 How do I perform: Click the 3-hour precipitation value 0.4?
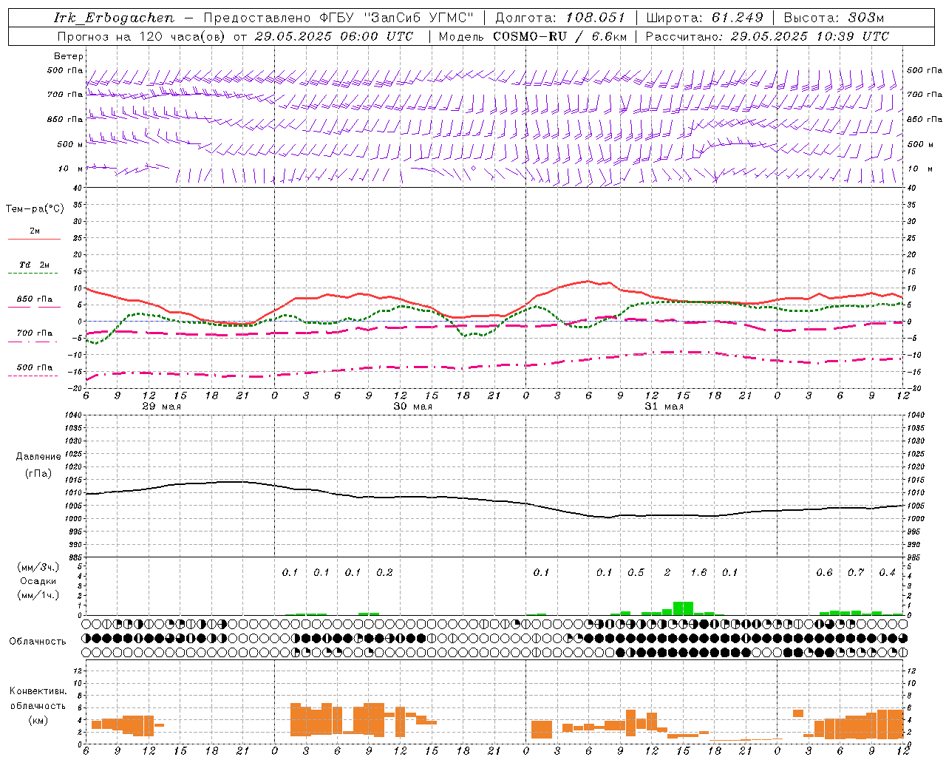click(887, 572)
